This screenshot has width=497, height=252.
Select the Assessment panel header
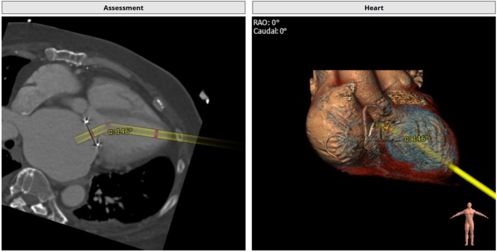(123, 8)
